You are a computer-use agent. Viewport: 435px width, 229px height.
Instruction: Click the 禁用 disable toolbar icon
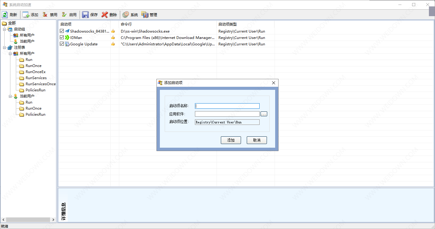click(x=45, y=15)
